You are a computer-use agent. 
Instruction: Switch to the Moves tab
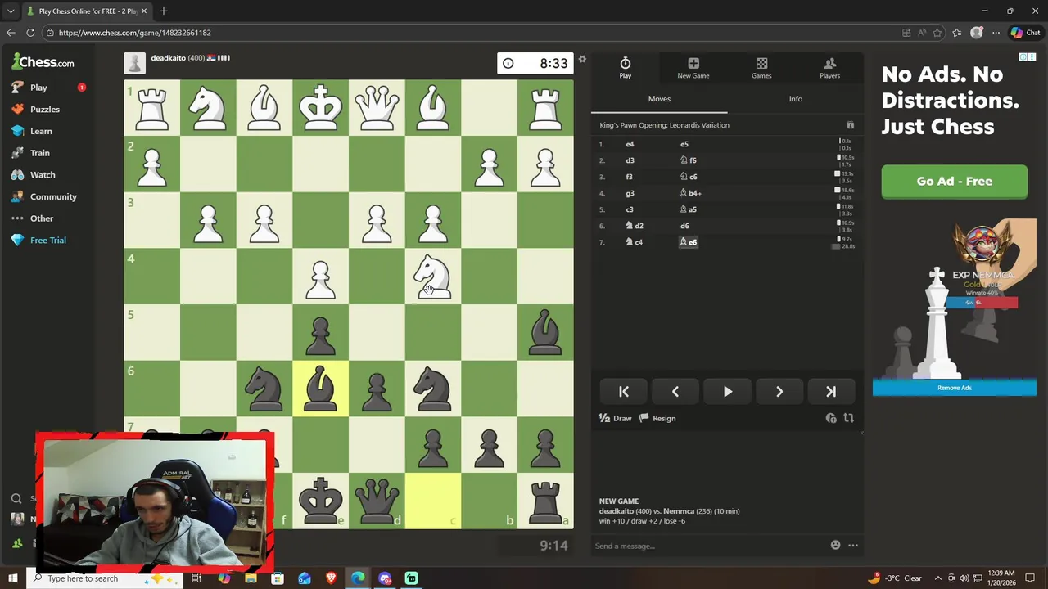coord(659,98)
